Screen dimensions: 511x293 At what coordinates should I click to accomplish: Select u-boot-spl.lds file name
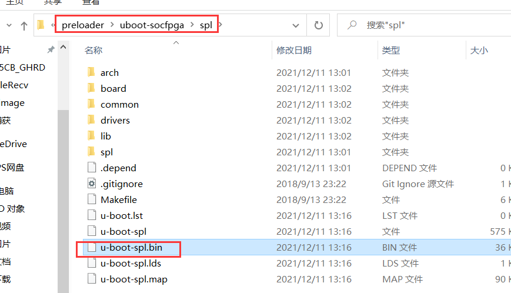tap(131, 264)
